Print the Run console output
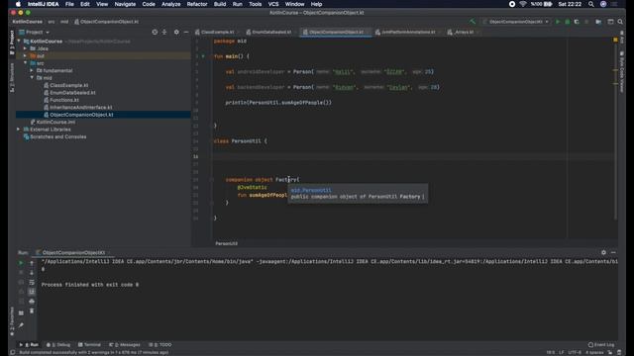 32,301
